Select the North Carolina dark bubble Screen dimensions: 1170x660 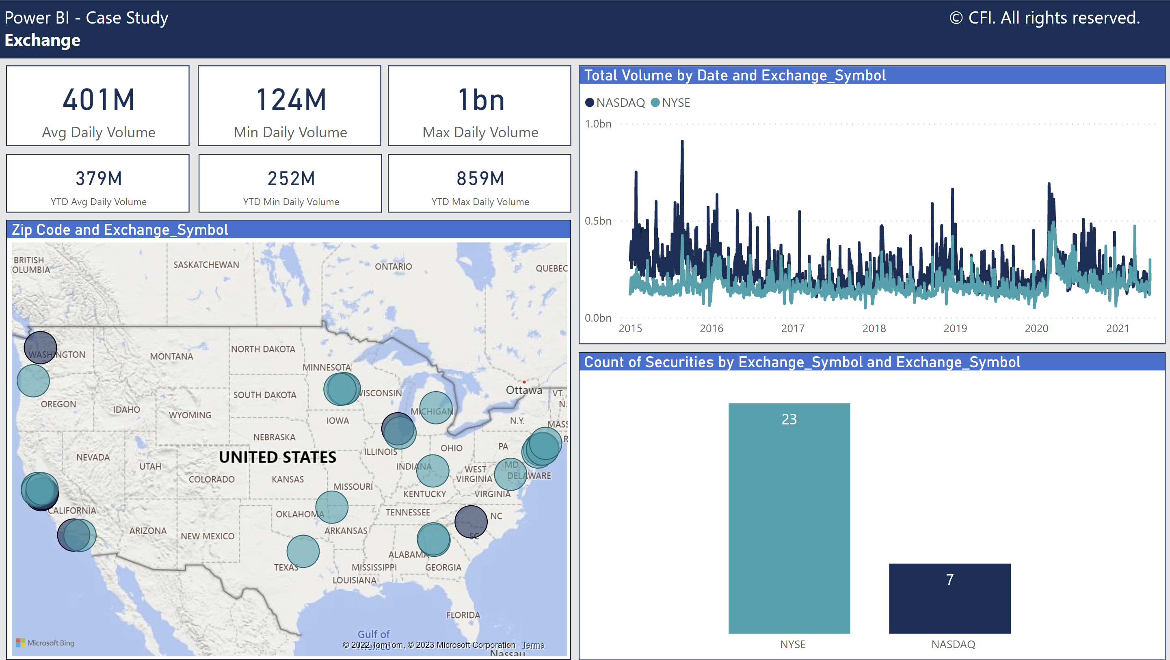471,522
